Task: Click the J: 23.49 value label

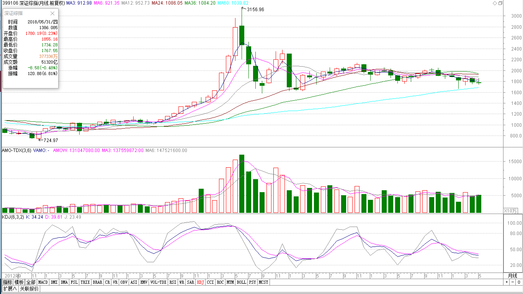Action: point(73,217)
